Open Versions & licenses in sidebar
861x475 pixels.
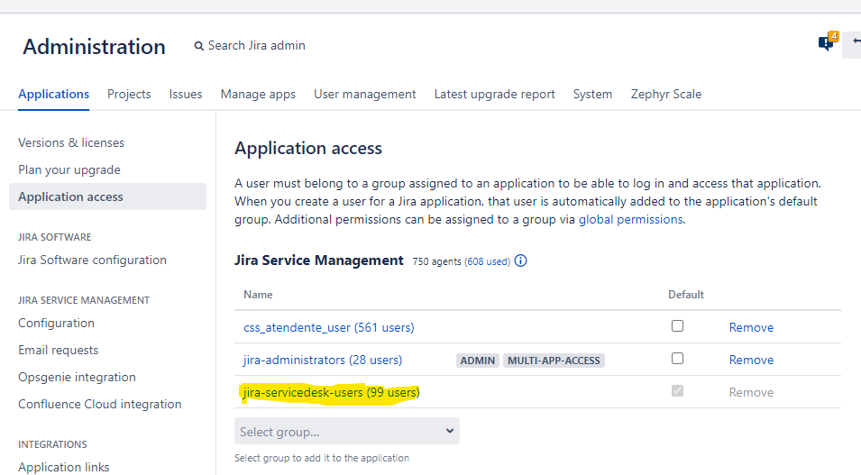click(71, 142)
